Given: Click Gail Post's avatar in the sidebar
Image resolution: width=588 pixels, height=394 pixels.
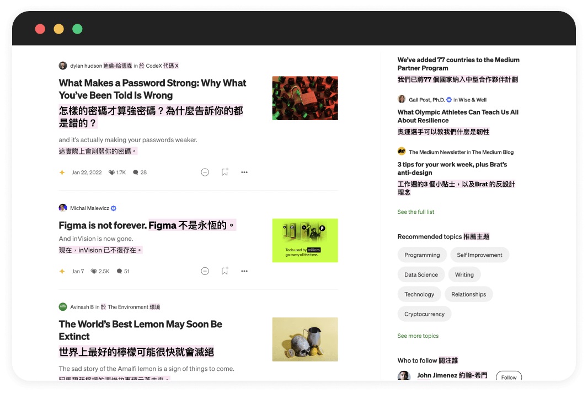Looking at the screenshot, I should click(402, 99).
